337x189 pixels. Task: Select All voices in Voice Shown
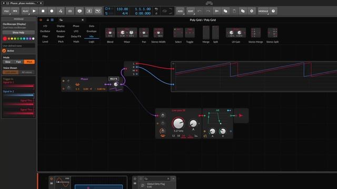tap(27, 72)
